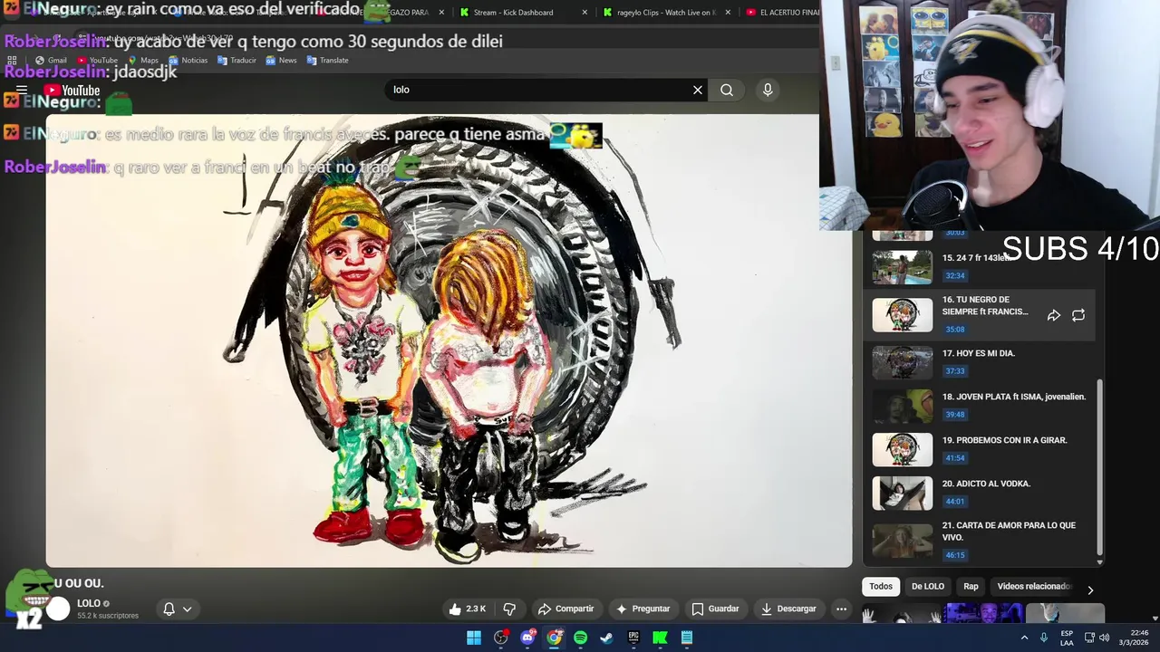Open the YouTube hamburger guide menu
Viewport: 1160px width, 652px height.
coord(22,90)
